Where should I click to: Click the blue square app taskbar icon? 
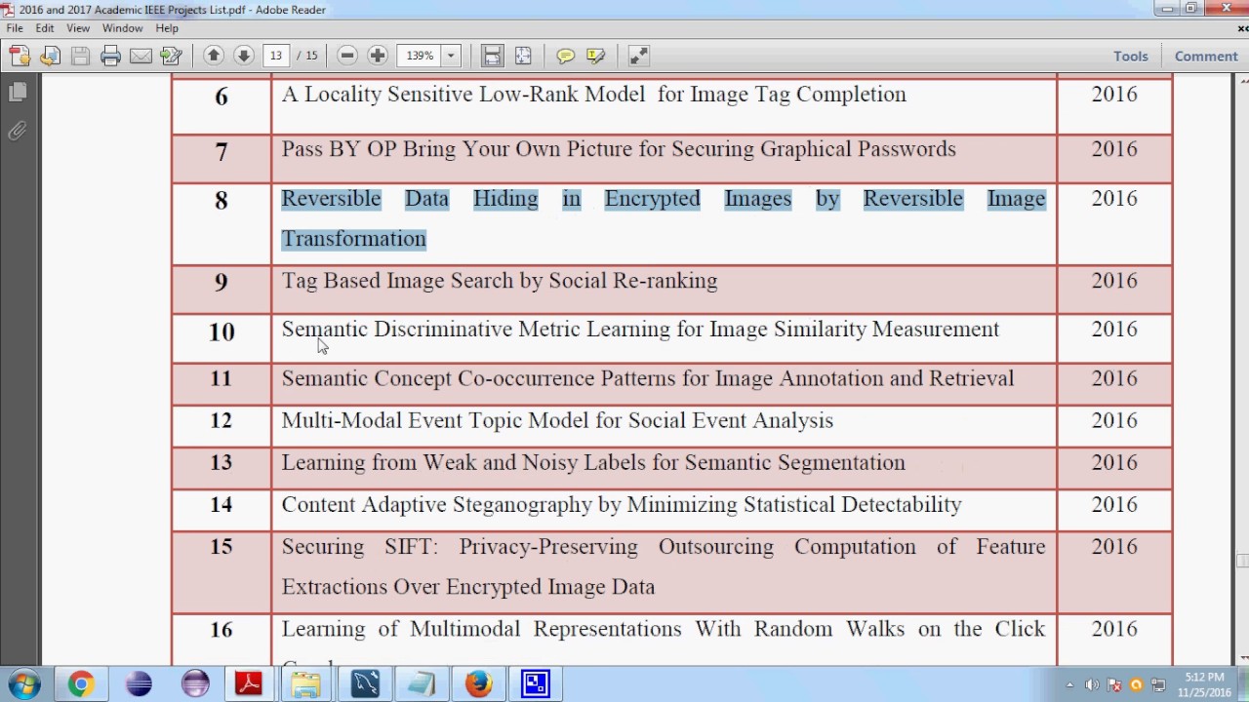[x=536, y=684]
